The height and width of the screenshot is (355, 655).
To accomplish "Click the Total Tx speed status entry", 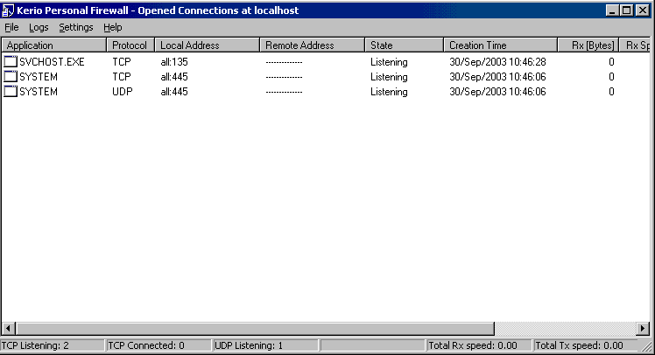I will 586,345.
